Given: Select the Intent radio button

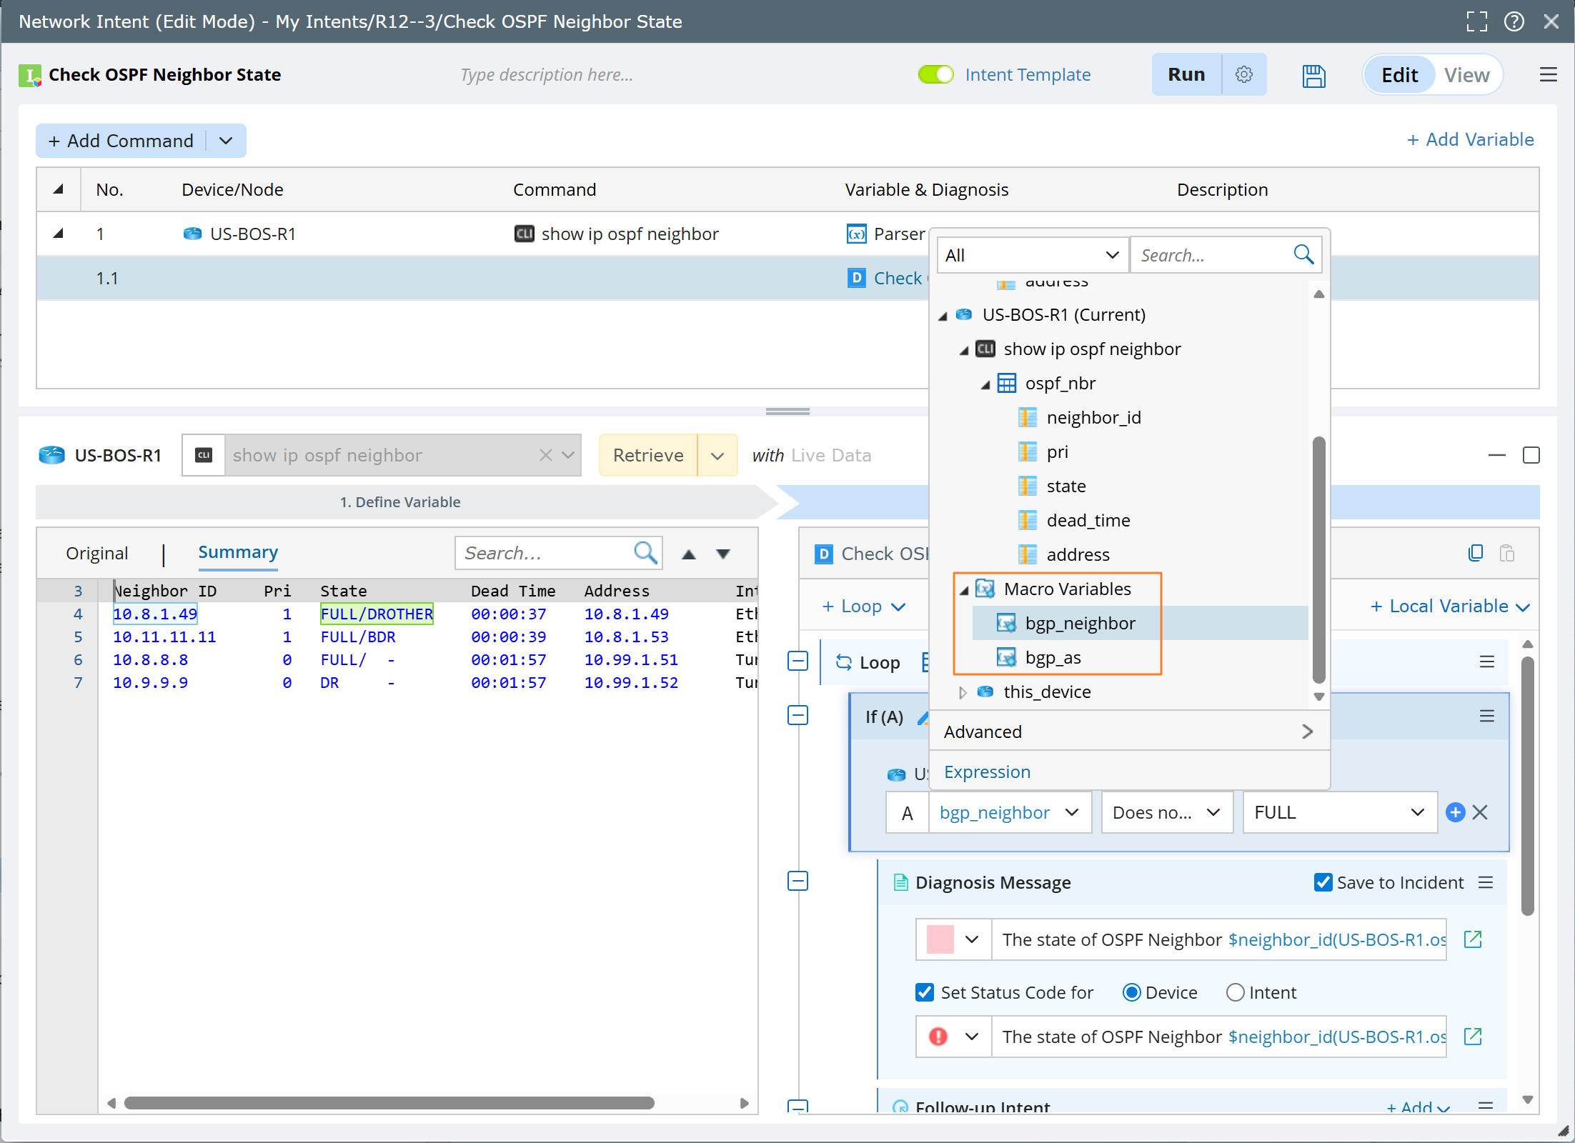Looking at the screenshot, I should (1235, 992).
